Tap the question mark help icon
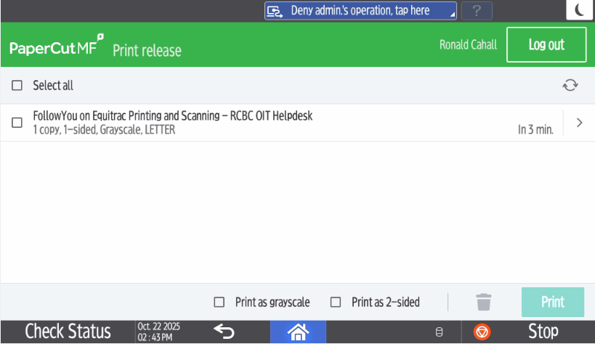The height and width of the screenshot is (344, 595). coord(477,11)
